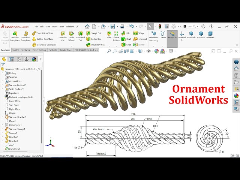Expand the manager tabs chevron
240x180 pixels.
coord(41,59)
